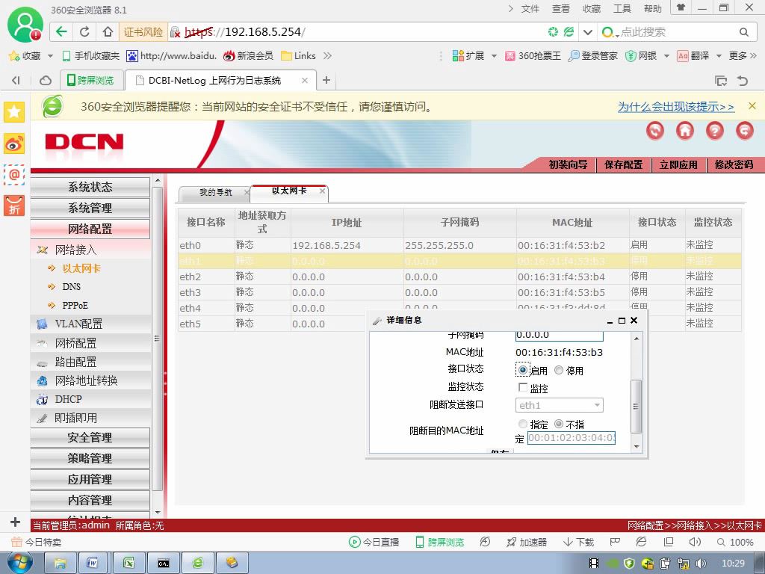This screenshot has height=574, width=765.
Task: Expand the 系统管理 menu section
Action: [x=90, y=208]
